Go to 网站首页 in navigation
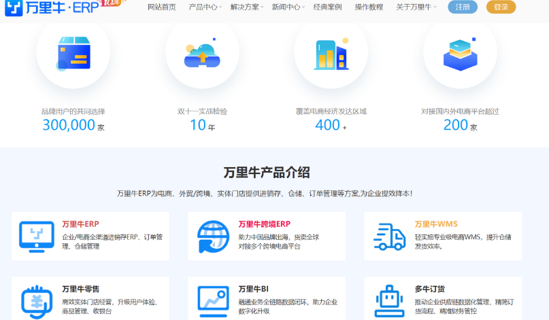549x320 pixels. pyautogui.click(x=161, y=7)
